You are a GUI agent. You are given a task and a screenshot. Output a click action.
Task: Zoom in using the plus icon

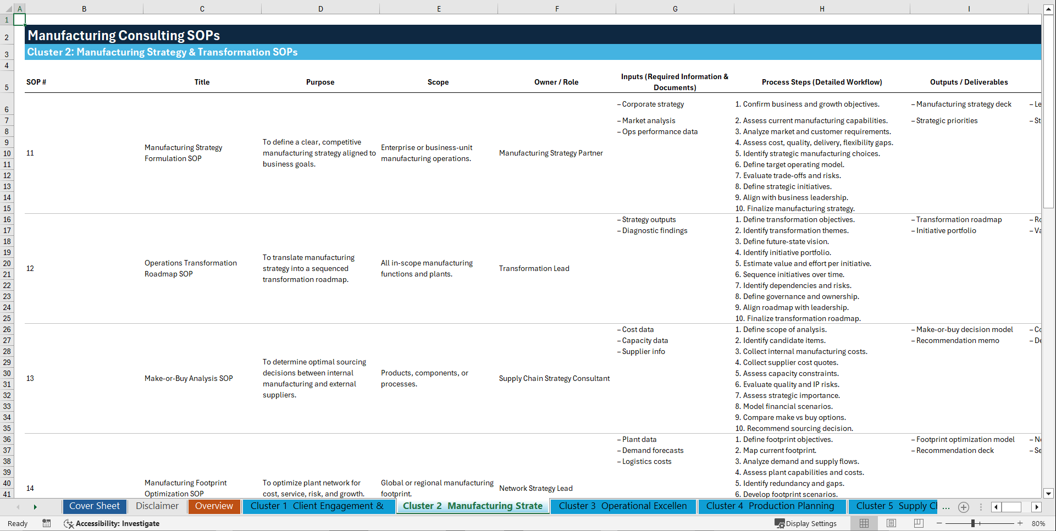tap(1020, 523)
